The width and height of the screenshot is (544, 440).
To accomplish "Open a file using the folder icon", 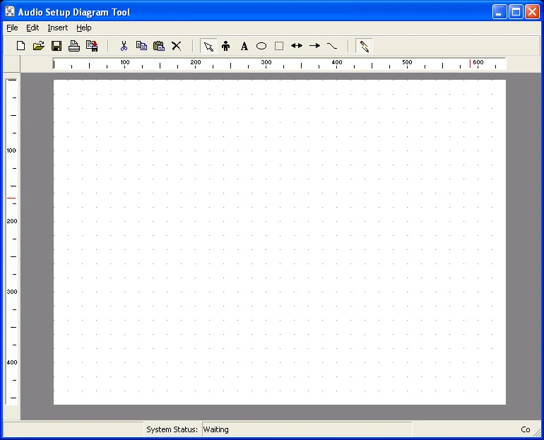I will [39, 46].
